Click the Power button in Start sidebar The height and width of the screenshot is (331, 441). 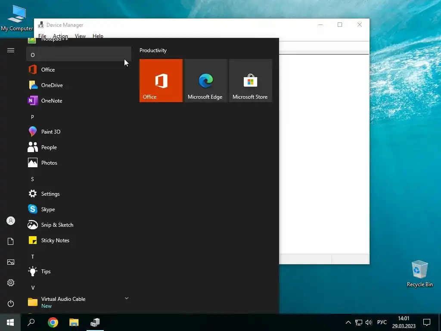[x=11, y=303]
